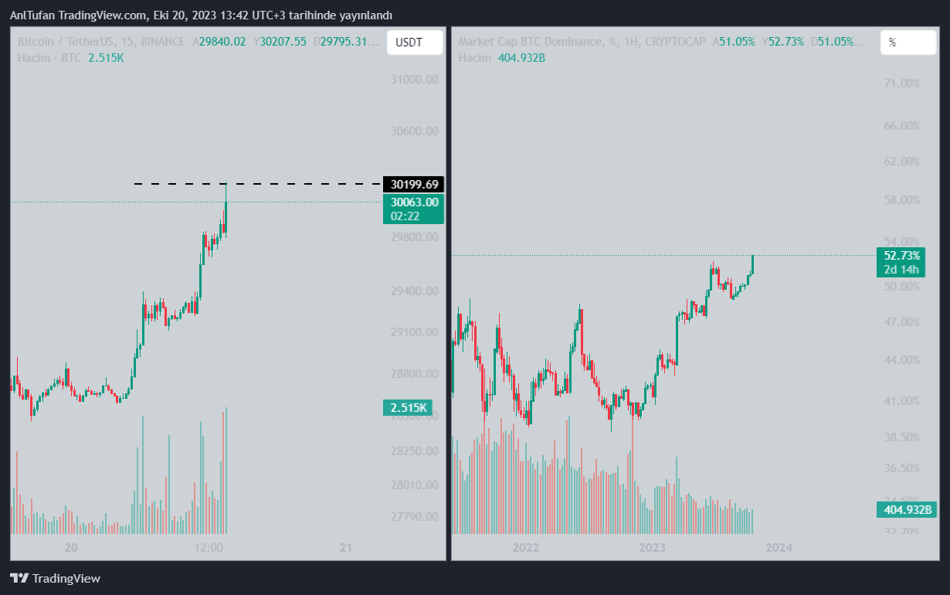Select the Hacim · BTC volume indicator label
The image size is (950, 595).
[x=49, y=58]
